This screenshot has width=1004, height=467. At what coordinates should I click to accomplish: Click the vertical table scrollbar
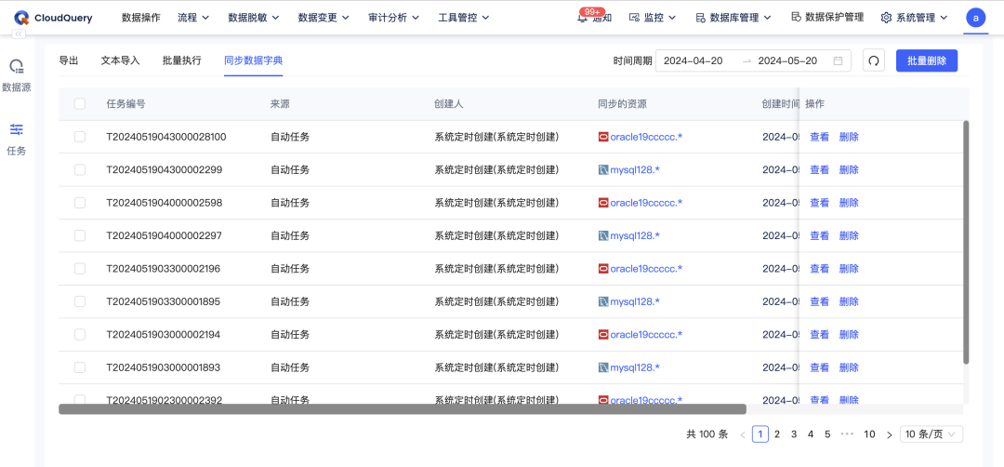[966, 242]
